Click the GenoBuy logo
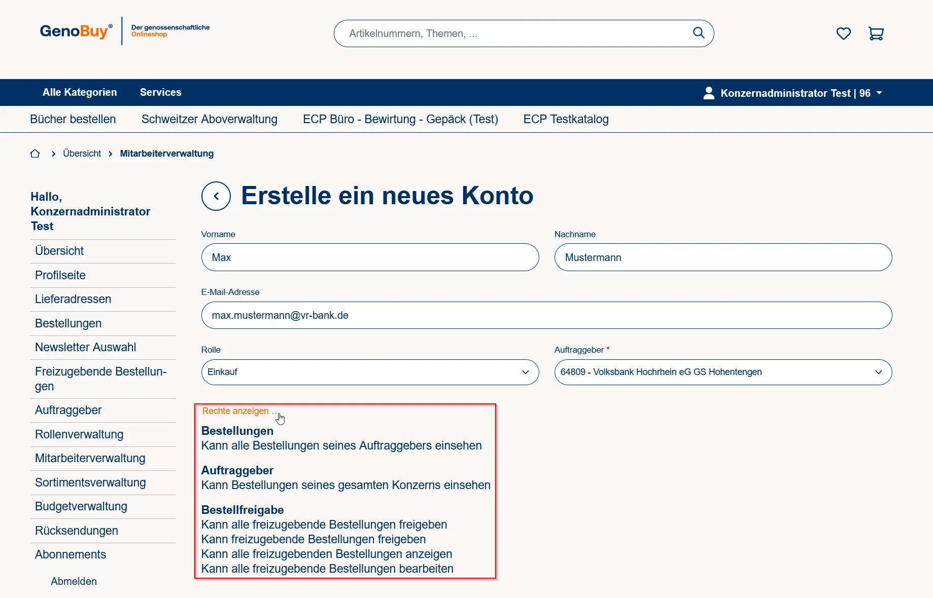933x598 pixels. pyautogui.click(x=76, y=31)
